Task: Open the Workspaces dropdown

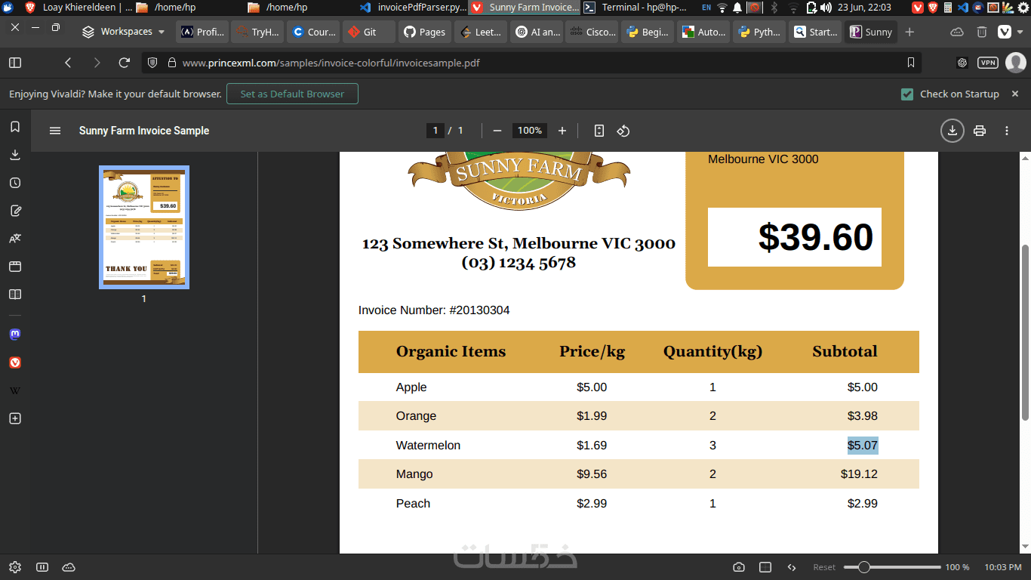Action: click(x=125, y=32)
